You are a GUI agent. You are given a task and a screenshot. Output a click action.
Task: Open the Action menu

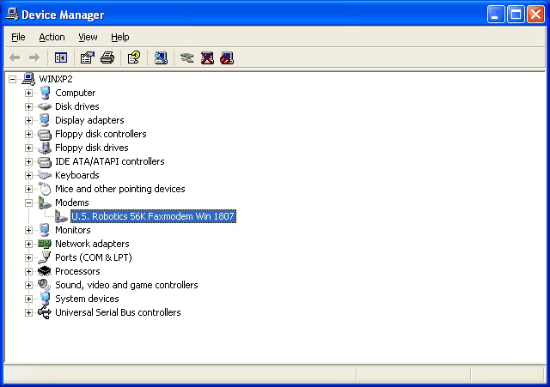(52, 37)
